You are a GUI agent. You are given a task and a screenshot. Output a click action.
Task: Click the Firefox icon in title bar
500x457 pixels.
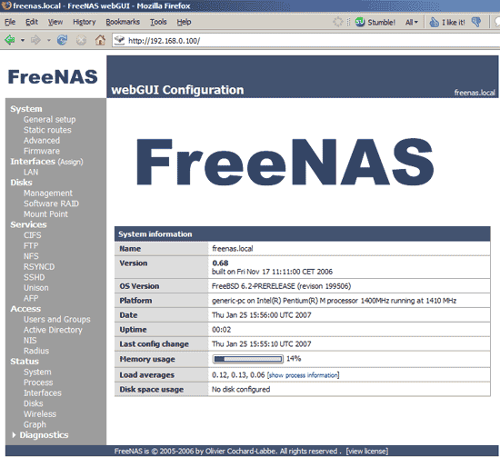(6, 5)
